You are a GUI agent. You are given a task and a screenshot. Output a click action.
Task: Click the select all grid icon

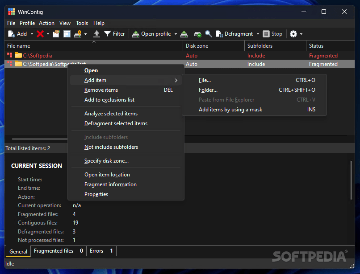coord(67,34)
